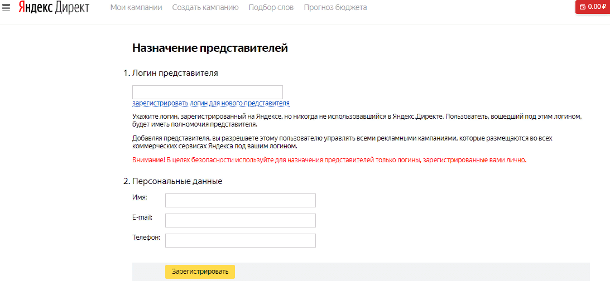This screenshot has height=281, width=610.
Task: Click the red Внимание! warning text
Action: click(x=329, y=160)
